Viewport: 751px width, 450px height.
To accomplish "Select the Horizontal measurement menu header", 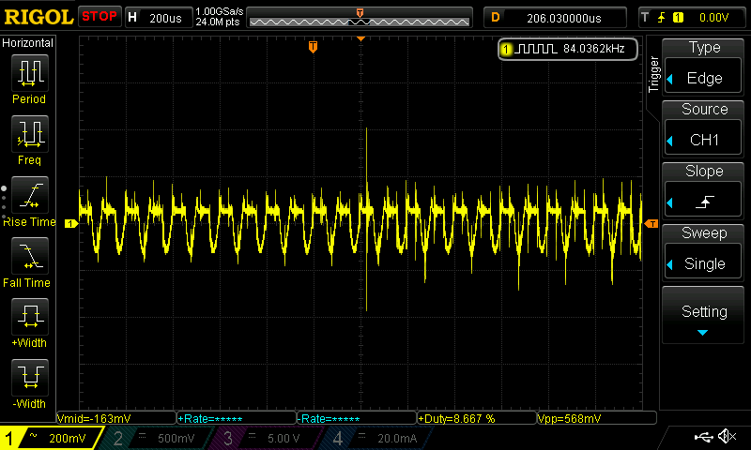I will click(28, 43).
